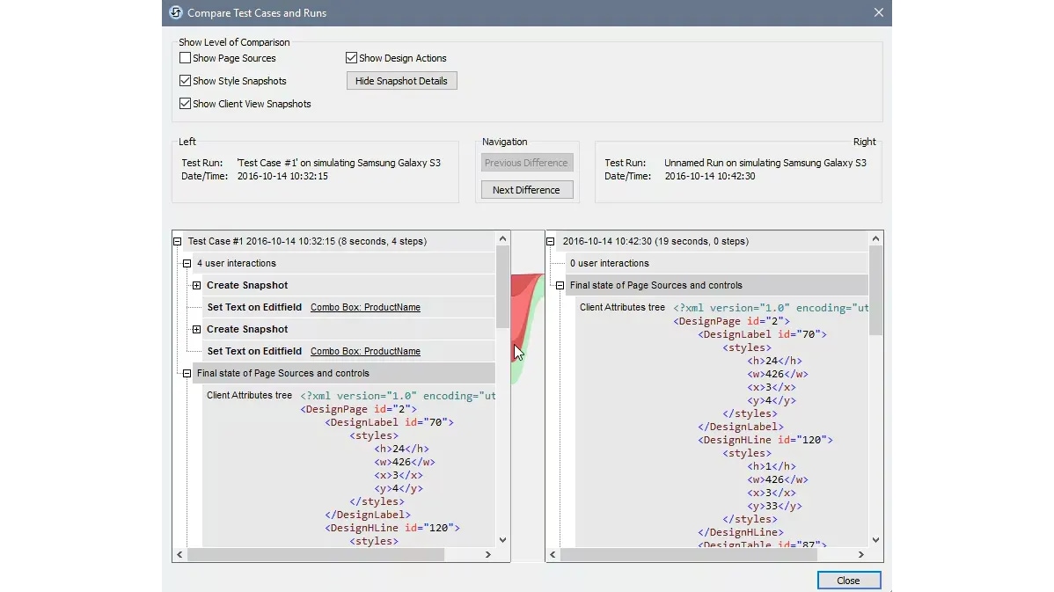
Task: Enable the Show Page Sources checkbox
Action: (185, 58)
